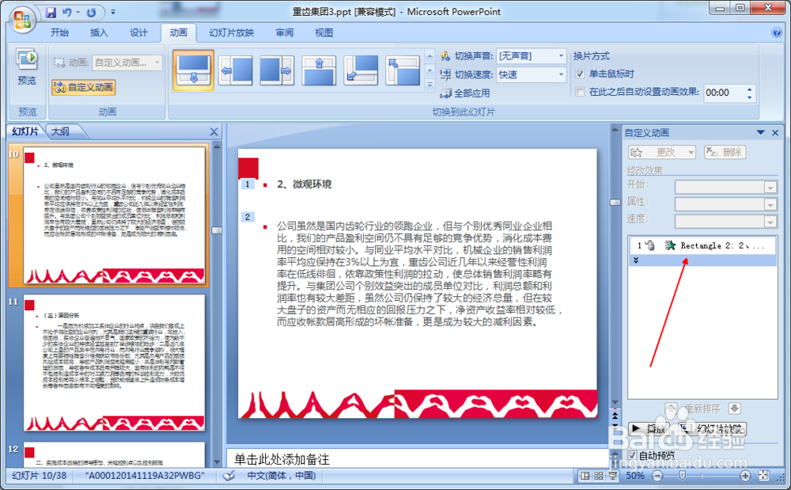Viewport: 791px width, 490px height.
Task: Expand transition gallery more button
Action: click(430, 85)
